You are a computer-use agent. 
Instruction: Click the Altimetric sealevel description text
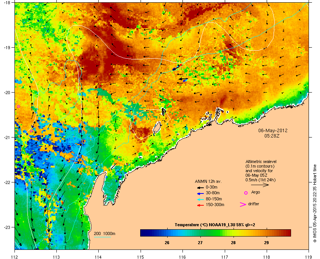(261, 171)
